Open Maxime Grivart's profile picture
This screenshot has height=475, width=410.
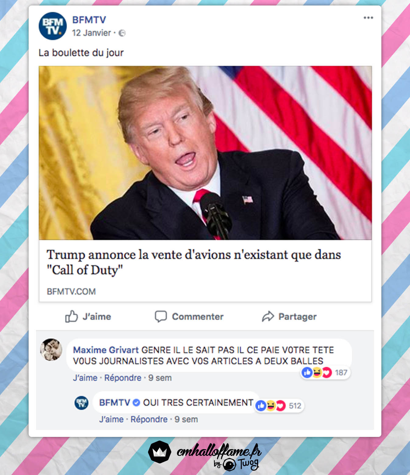click(51, 349)
